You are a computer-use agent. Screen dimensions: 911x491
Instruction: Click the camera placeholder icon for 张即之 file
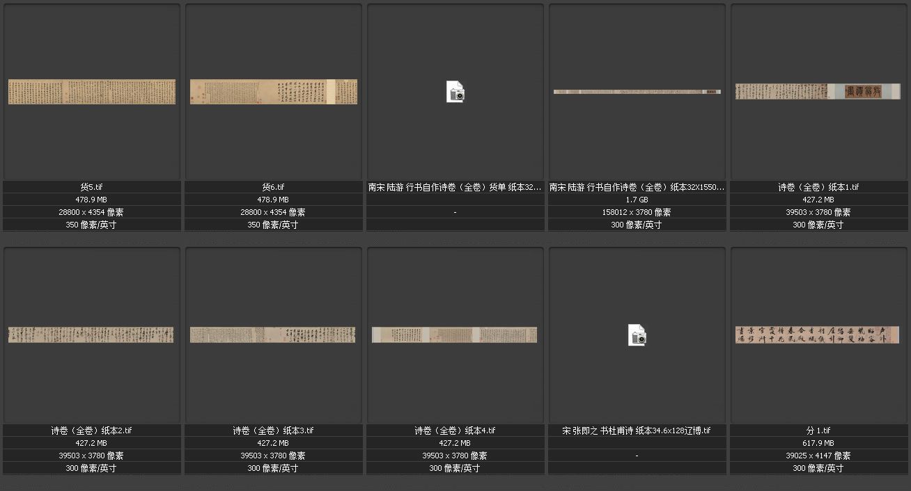click(x=637, y=335)
